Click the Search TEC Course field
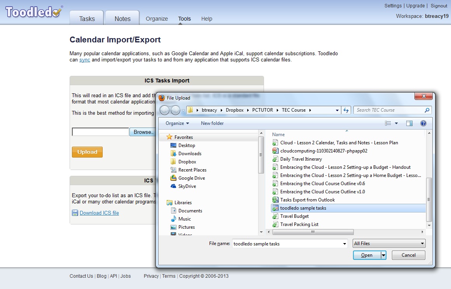451x289 pixels. click(389, 110)
